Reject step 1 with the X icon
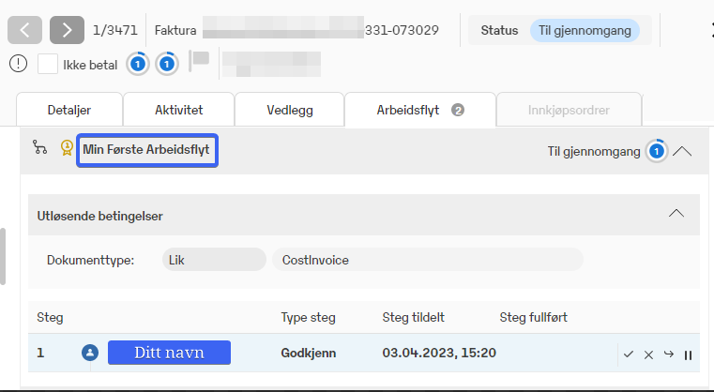Screen dimensions: 714x392 [x=648, y=354]
